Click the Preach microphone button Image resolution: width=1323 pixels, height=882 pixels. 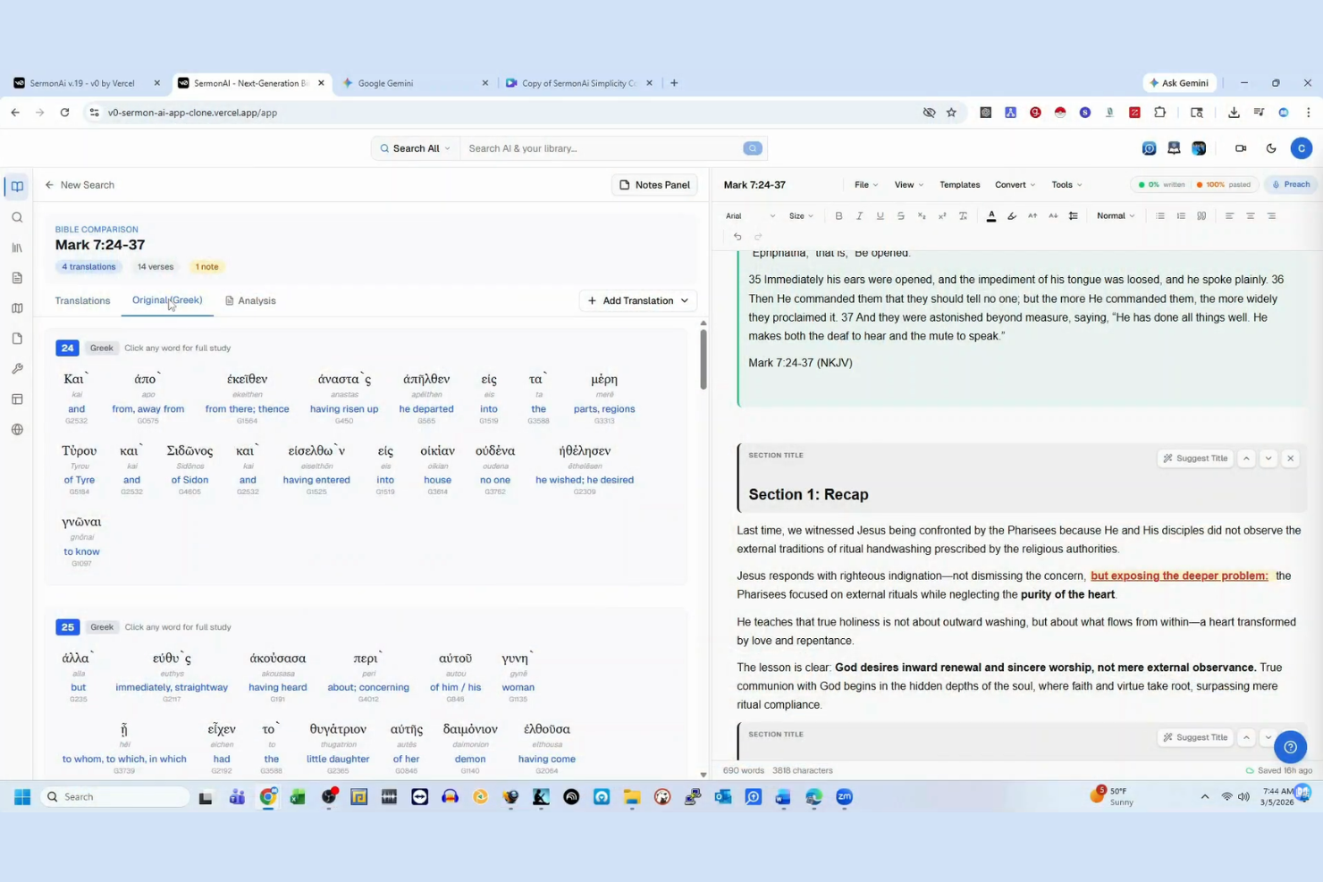[x=1289, y=185]
